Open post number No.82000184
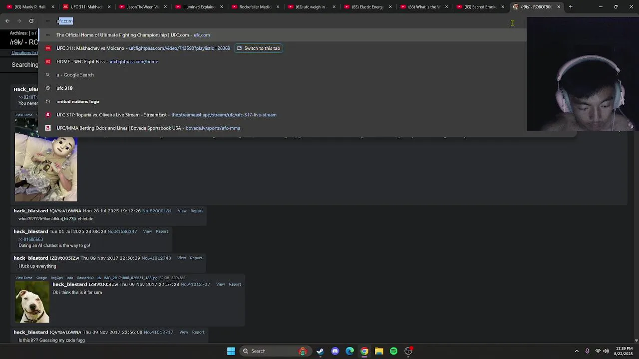 pos(157,211)
